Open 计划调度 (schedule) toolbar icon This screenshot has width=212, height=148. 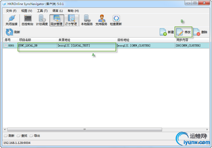42,20
